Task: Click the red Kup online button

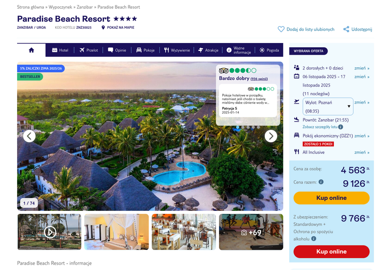Action: tap(331, 251)
